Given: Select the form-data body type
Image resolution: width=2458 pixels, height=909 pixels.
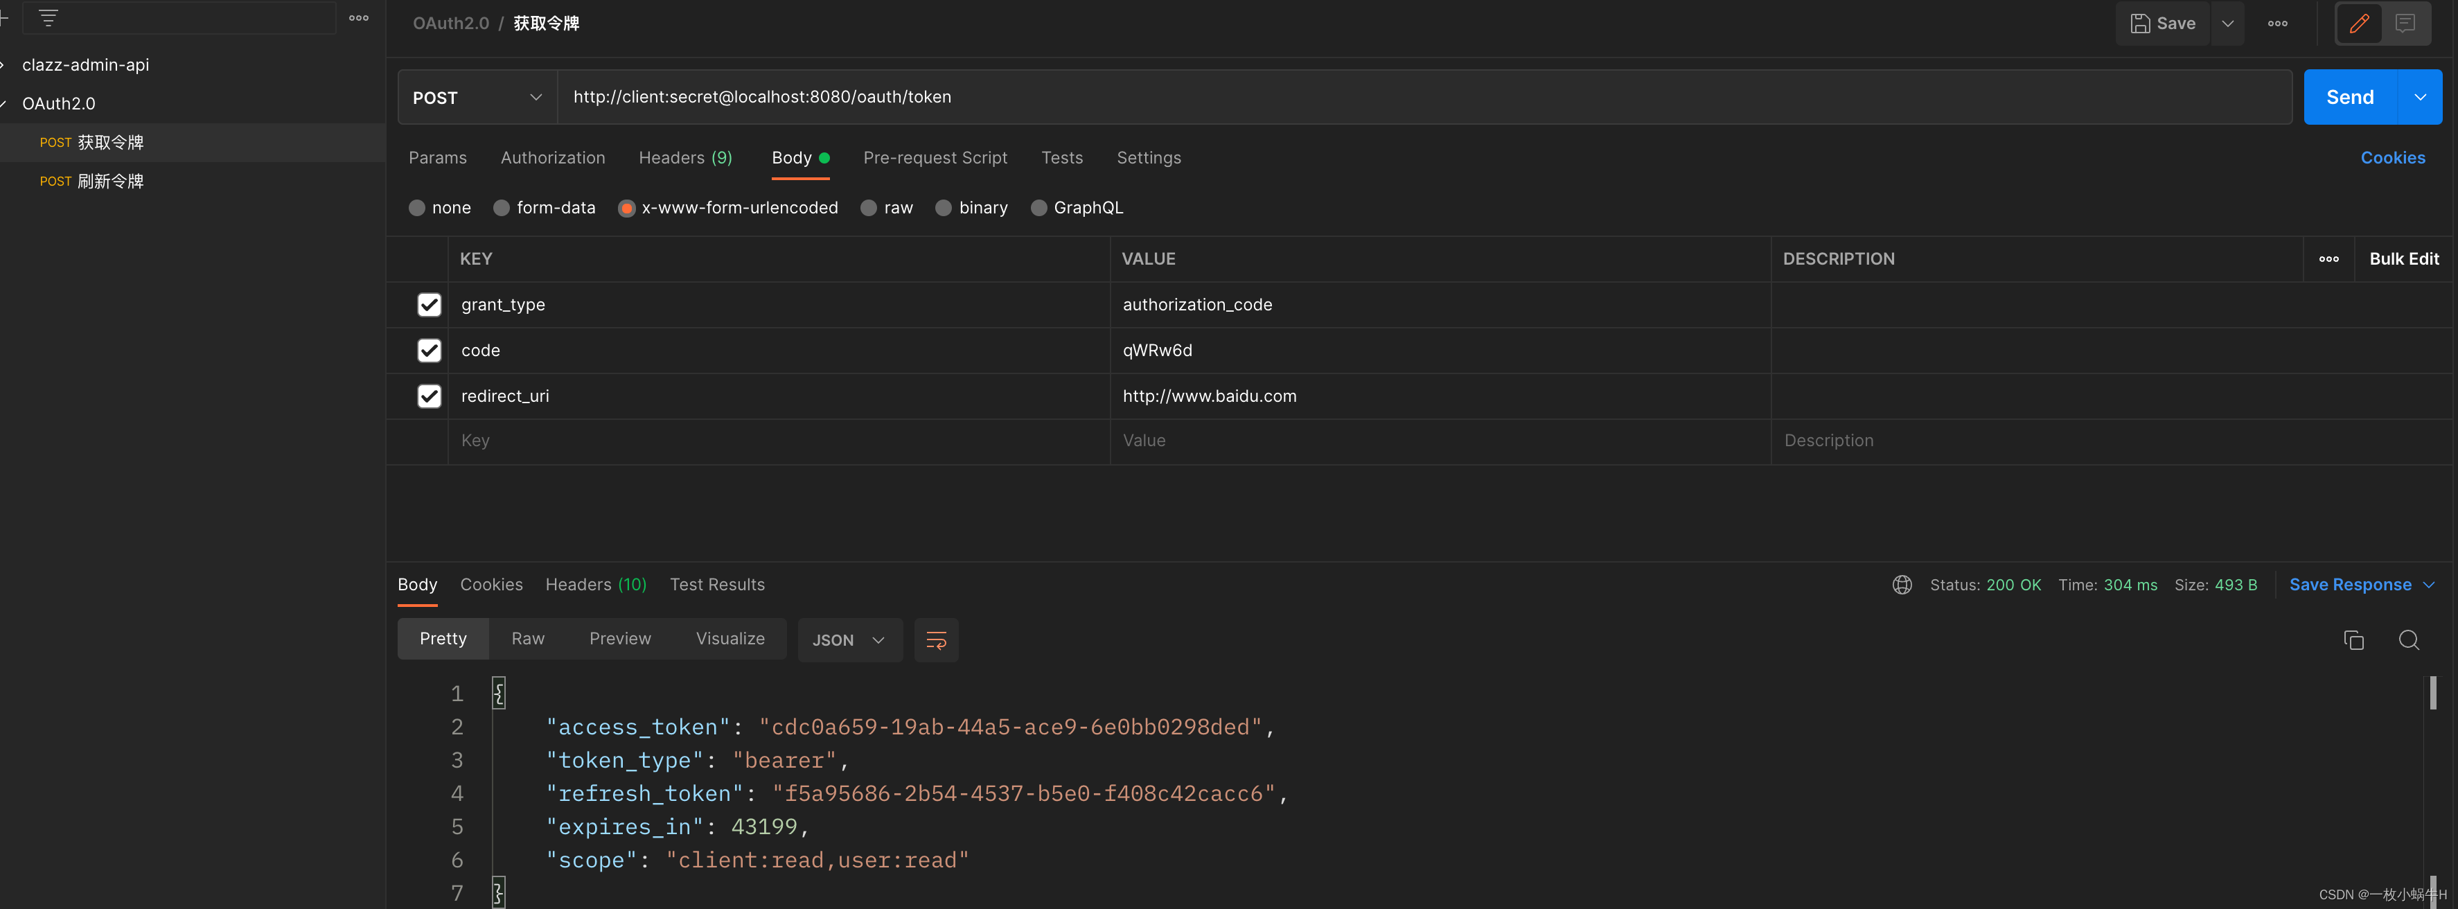Looking at the screenshot, I should tap(501, 208).
